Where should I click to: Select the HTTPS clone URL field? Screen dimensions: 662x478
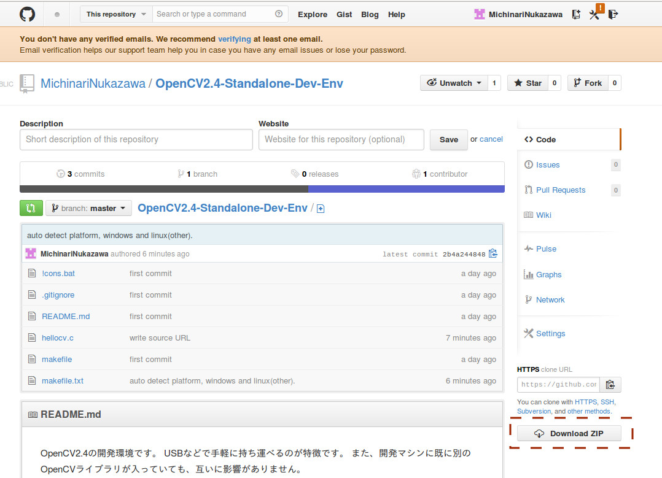tap(559, 384)
